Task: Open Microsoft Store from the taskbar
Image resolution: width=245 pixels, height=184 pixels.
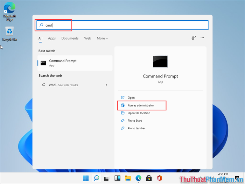Action: (x=149, y=178)
